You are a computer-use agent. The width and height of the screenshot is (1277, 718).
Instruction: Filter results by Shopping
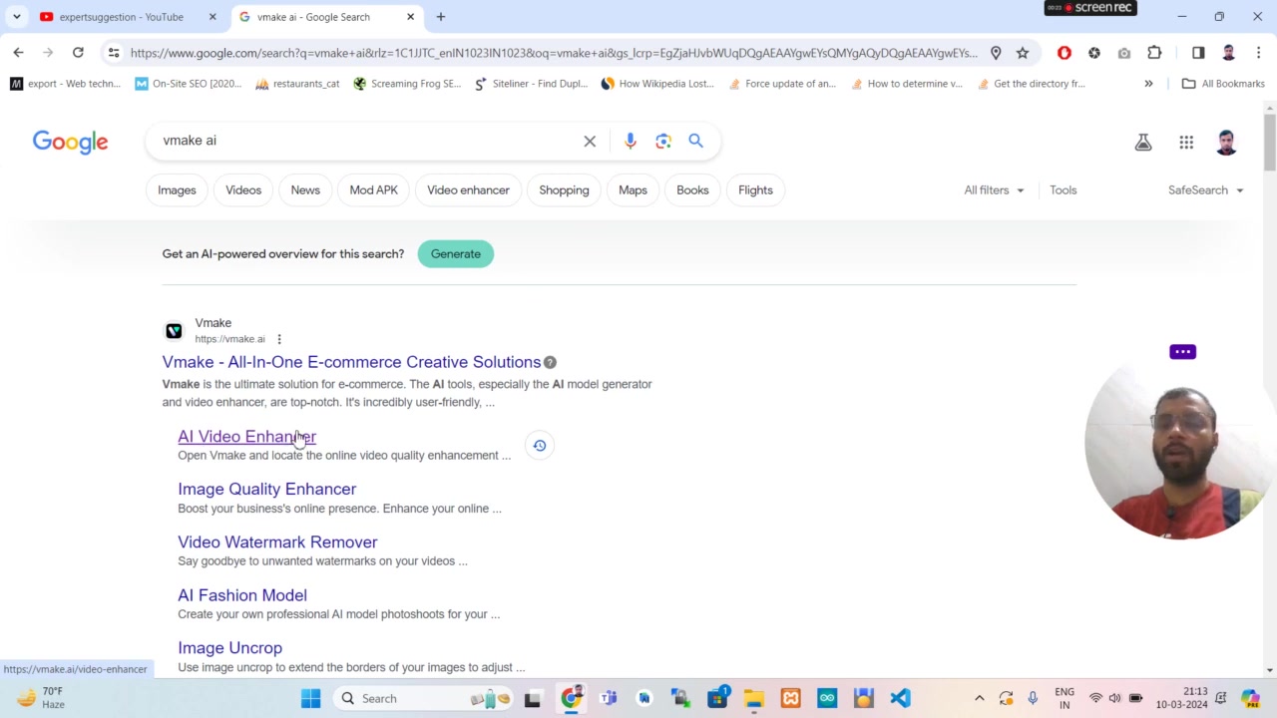(x=564, y=190)
